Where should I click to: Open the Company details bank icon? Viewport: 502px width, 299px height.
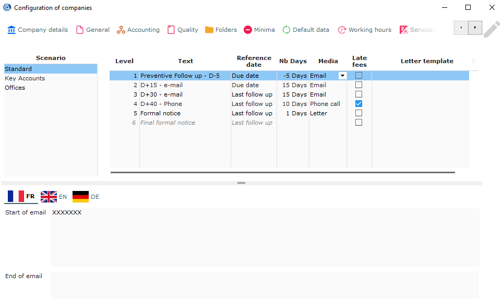click(11, 30)
